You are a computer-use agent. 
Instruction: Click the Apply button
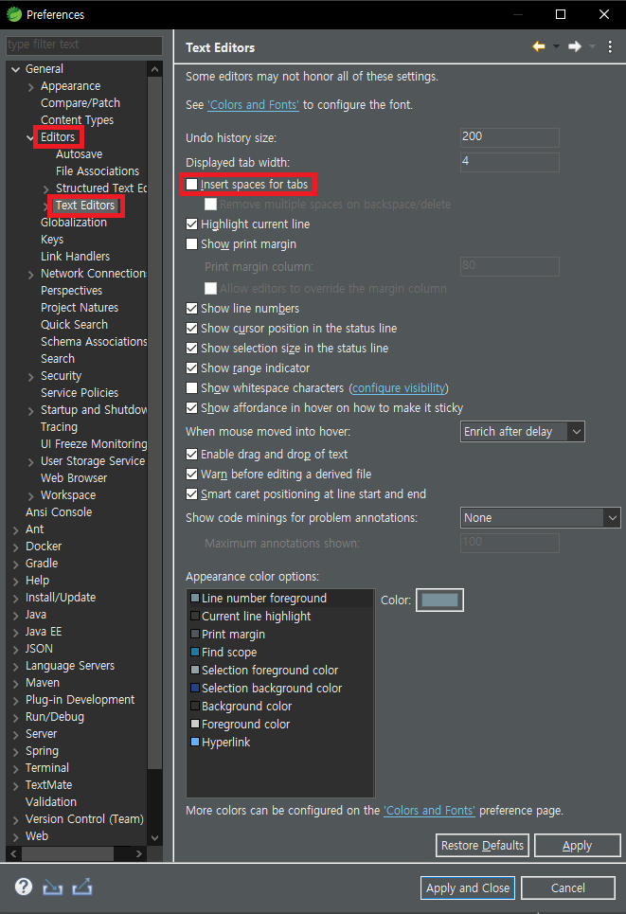577,845
